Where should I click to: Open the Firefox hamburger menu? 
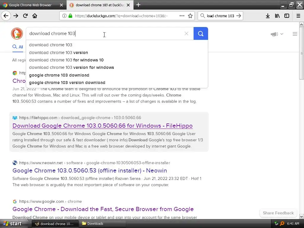click(x=298, y=16)
